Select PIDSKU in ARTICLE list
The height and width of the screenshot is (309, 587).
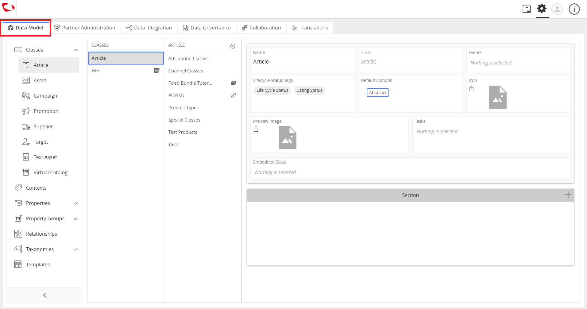point(203,95)
